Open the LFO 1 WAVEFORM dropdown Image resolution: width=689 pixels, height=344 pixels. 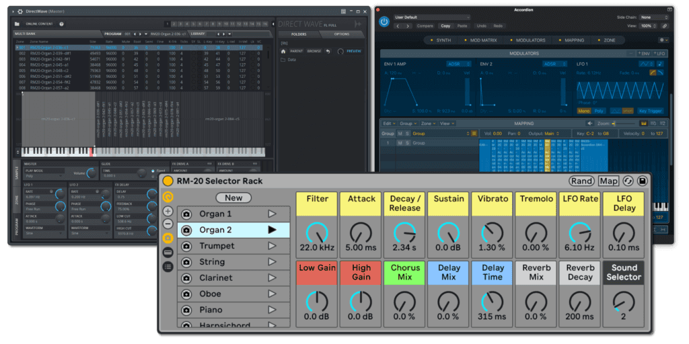click(44, 233)
